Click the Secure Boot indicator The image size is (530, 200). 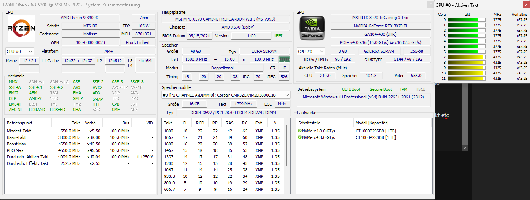[381, 89]
